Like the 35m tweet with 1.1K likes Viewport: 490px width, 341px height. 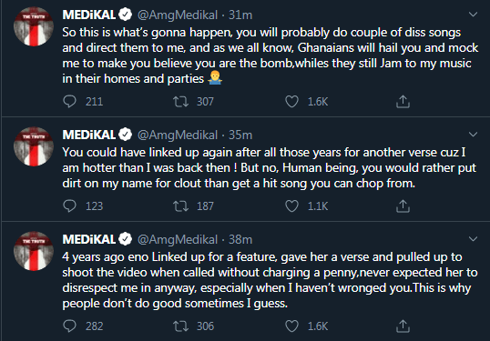[291, 206]
